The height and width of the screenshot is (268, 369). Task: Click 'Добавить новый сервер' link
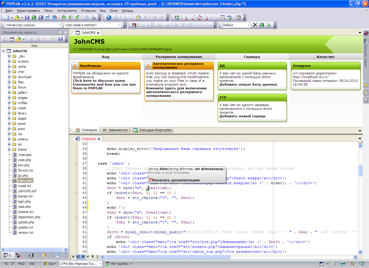tap(242, 116)
